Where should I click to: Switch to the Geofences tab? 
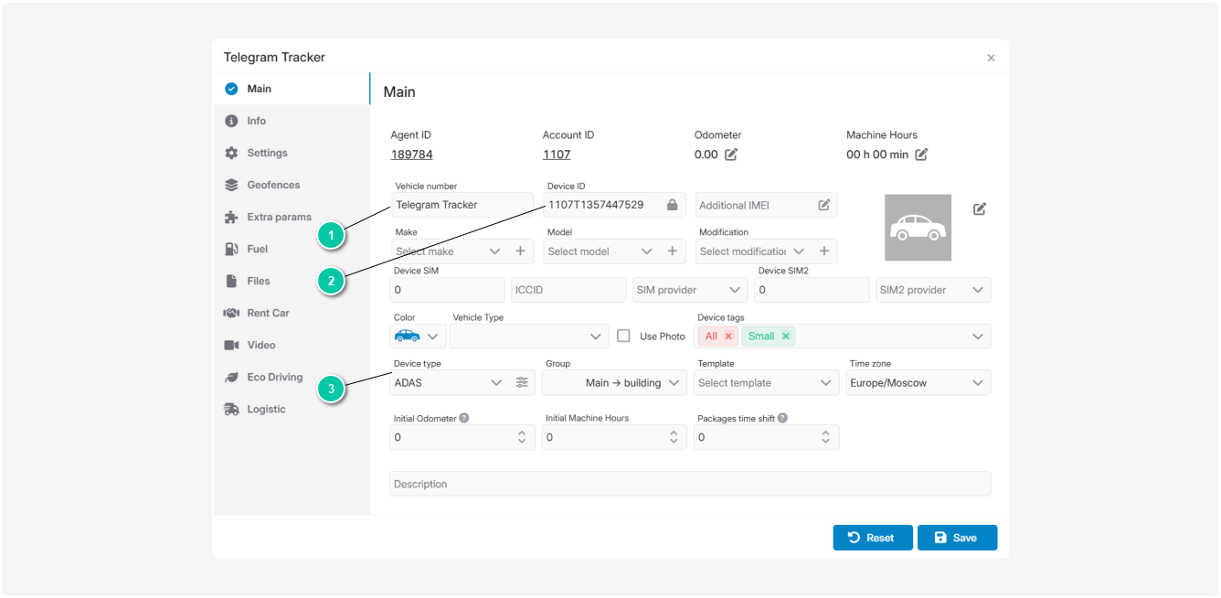(272, 185)
